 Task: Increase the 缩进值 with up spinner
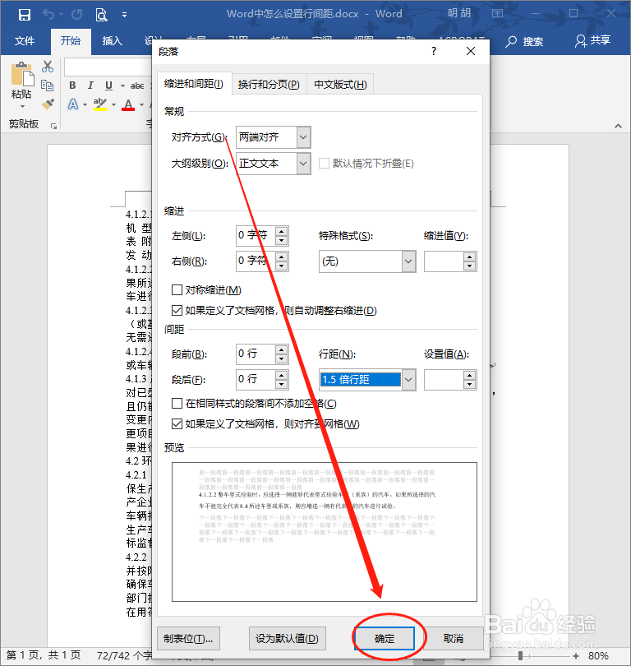[x=469, y=257]
